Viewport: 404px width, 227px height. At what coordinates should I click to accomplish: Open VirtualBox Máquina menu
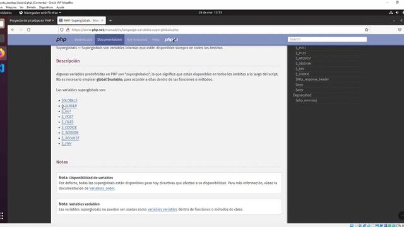[x=11, y=8]
